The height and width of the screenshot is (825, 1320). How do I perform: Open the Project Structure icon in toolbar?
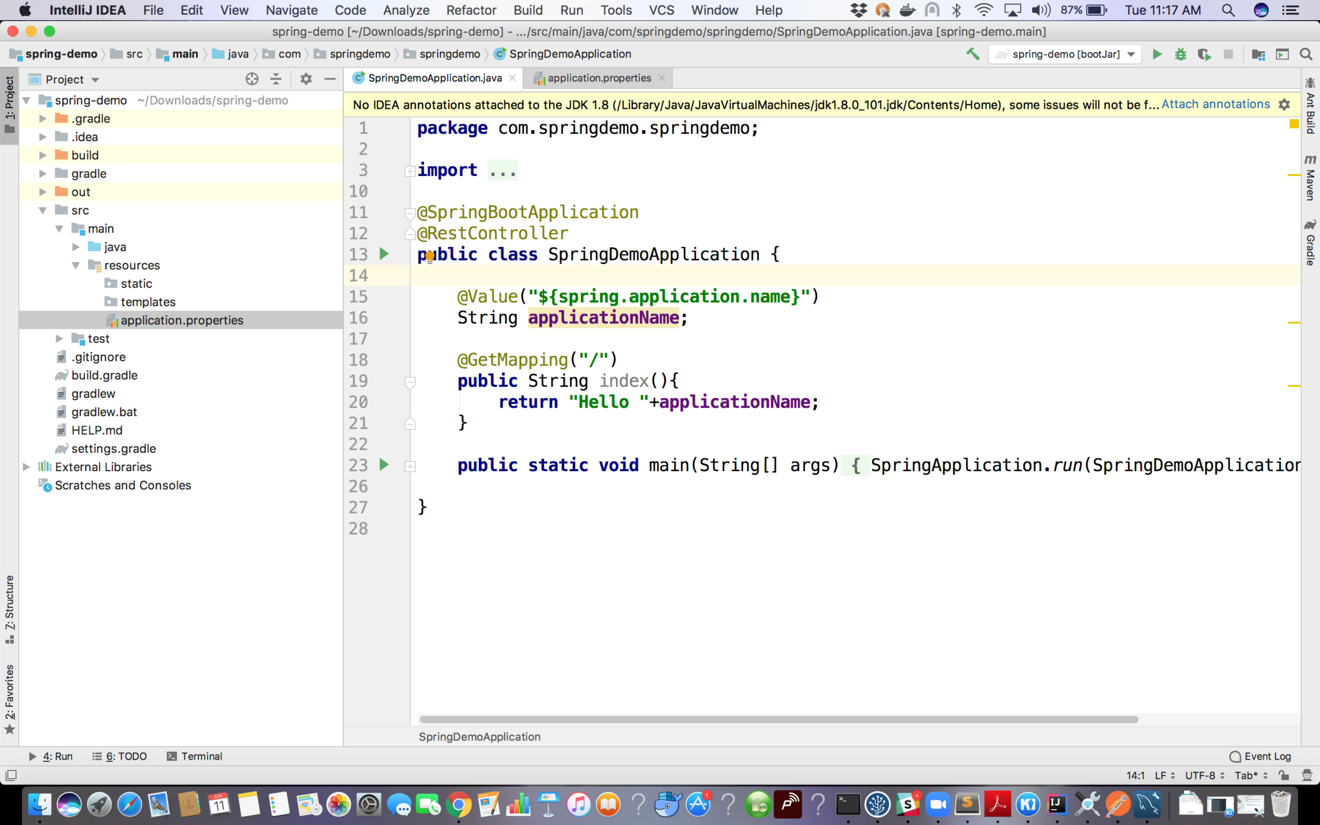coord(1258,54)
